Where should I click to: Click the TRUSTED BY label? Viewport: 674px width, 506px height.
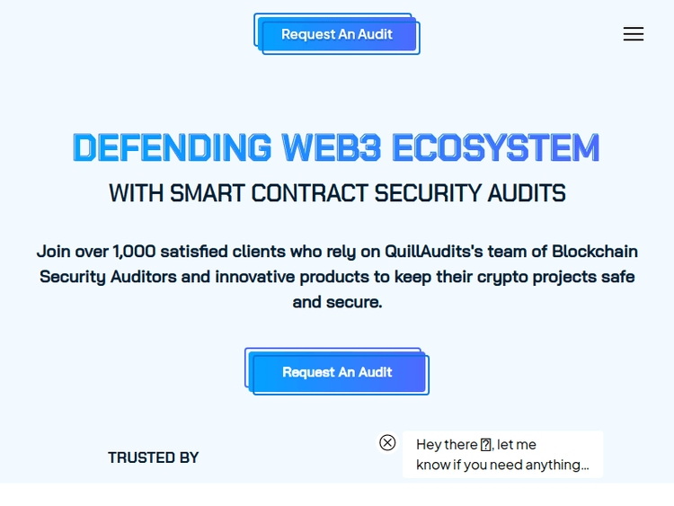[154, 457]
